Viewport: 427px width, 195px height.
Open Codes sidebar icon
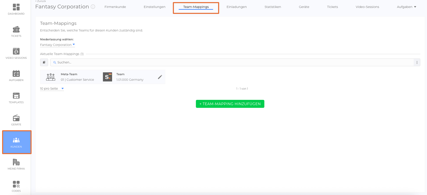pyautogui.click(x=16, y=186)
